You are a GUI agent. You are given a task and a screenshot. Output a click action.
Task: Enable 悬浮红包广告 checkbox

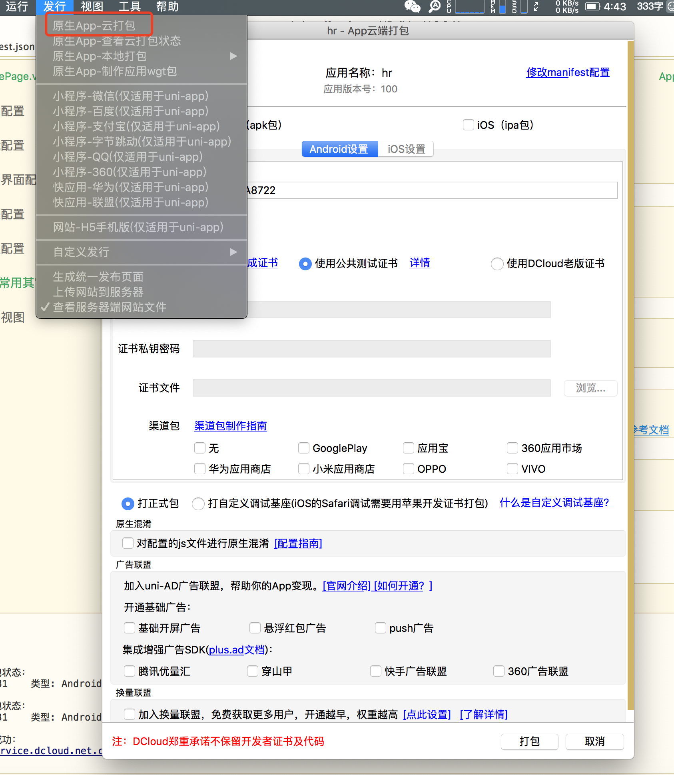(x=255, y=628)
